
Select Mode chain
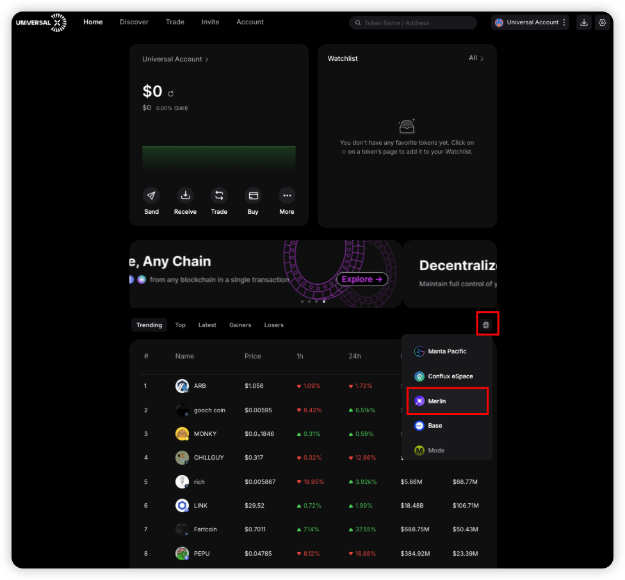point(447,450)
